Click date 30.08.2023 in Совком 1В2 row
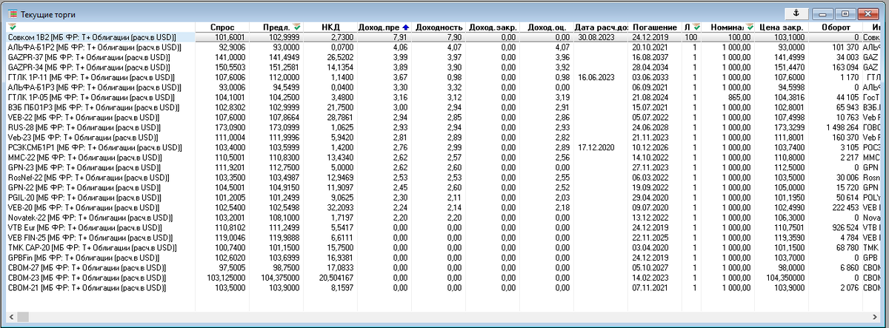Image resolution: width=889 pixels, height=328 pixels. [597, 36]
